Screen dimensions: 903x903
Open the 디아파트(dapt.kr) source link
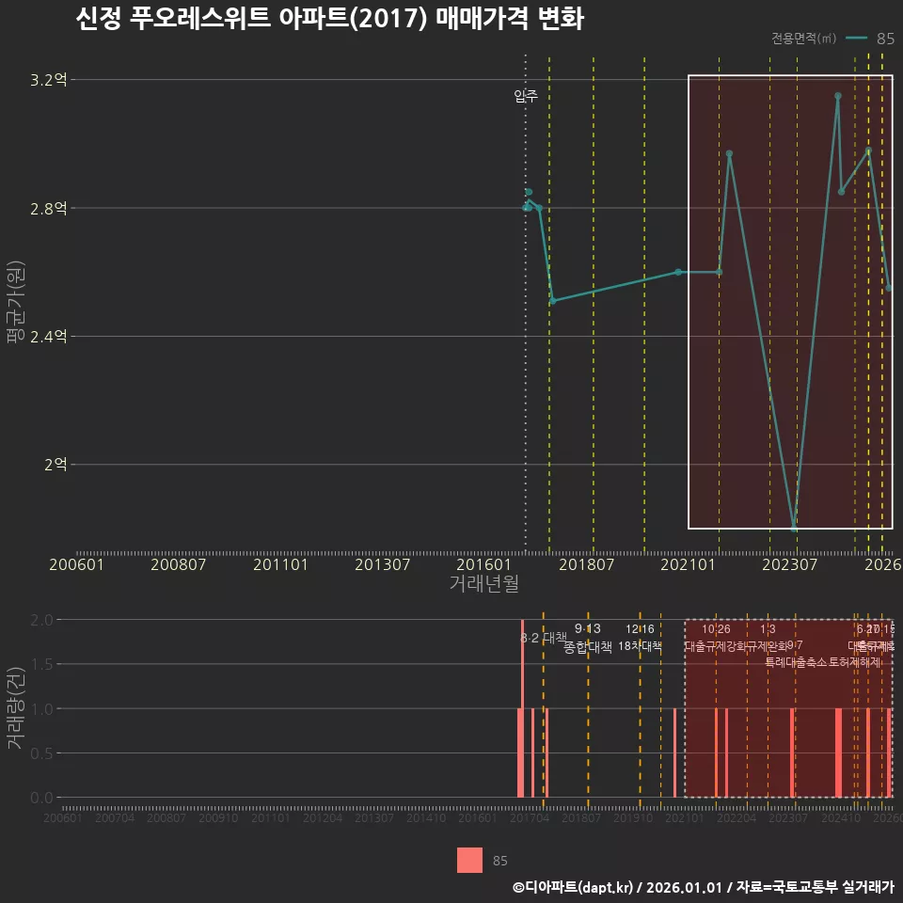(572, 888)
